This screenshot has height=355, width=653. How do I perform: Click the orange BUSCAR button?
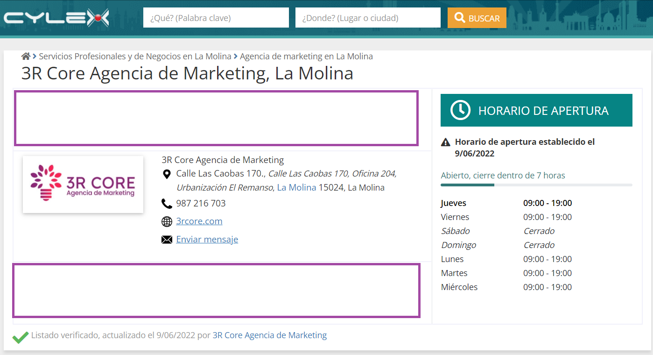477,18
